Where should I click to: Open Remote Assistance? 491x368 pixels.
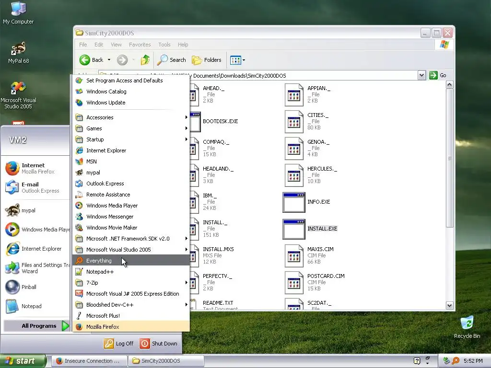coord(131,195)
